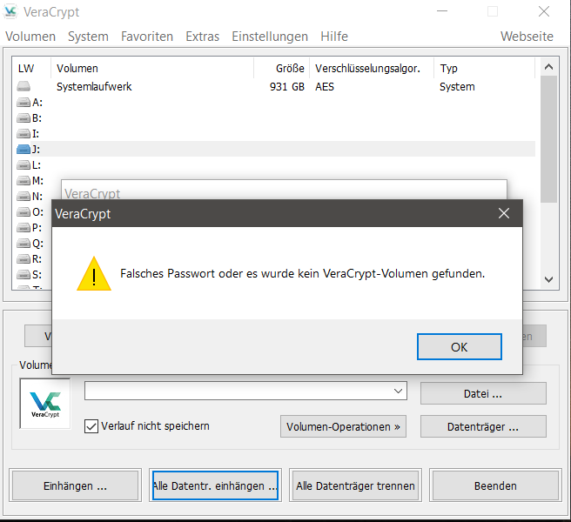Select drive S: icon in the list
This screenshot has width=571, height=522.
pyautogui.click(x=24, y=274)
